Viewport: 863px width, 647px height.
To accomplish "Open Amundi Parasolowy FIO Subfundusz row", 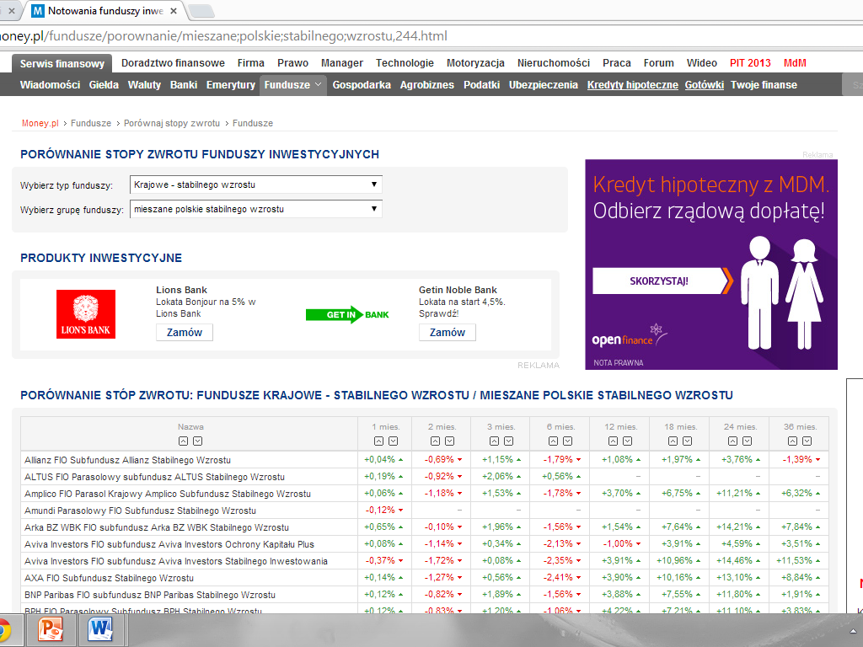I will (x=140, y=511).
